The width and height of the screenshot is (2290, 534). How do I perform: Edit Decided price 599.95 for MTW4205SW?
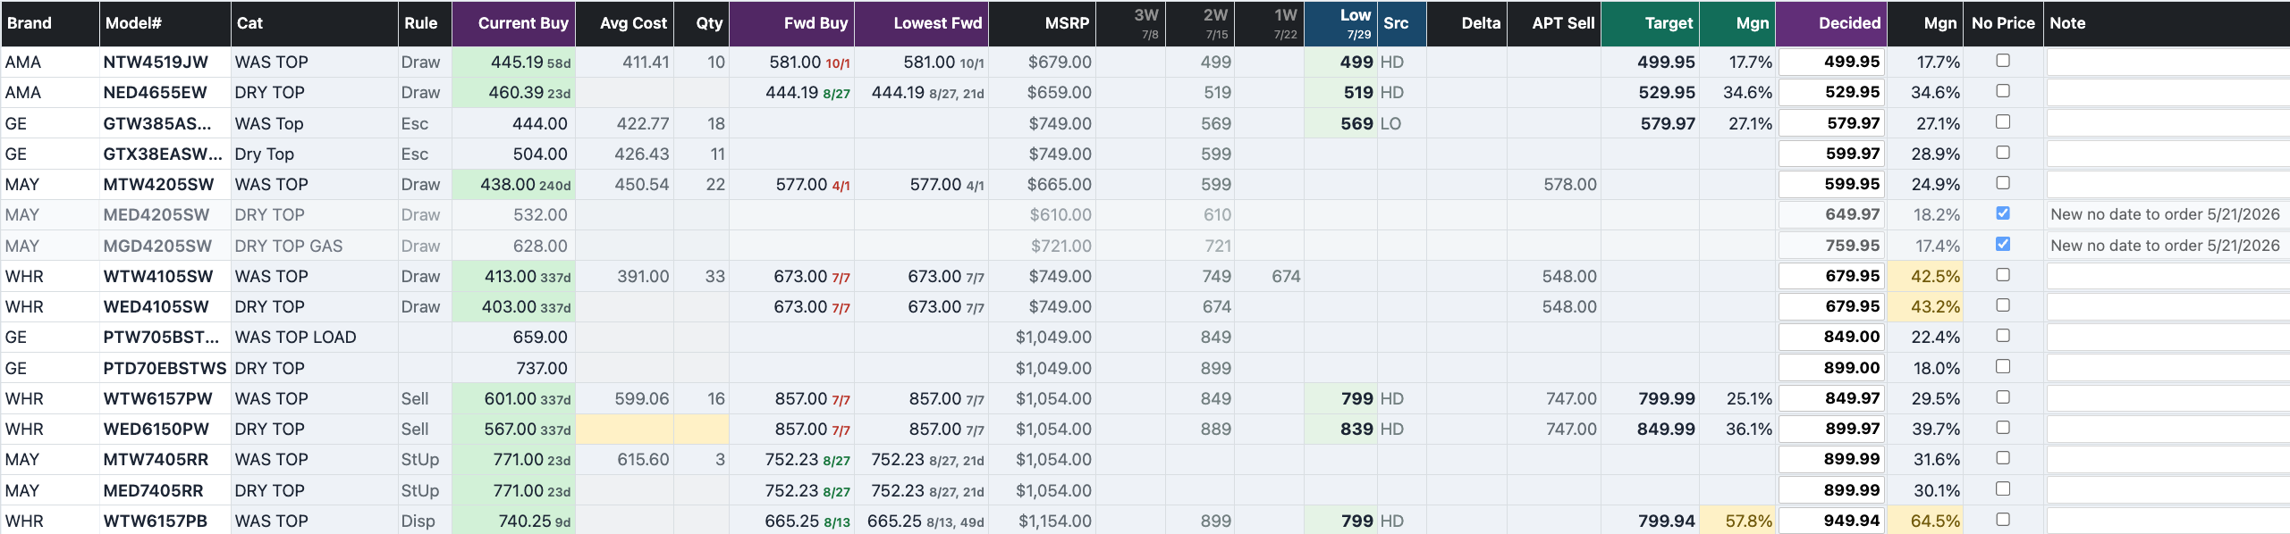click(x=1831, y=184)
